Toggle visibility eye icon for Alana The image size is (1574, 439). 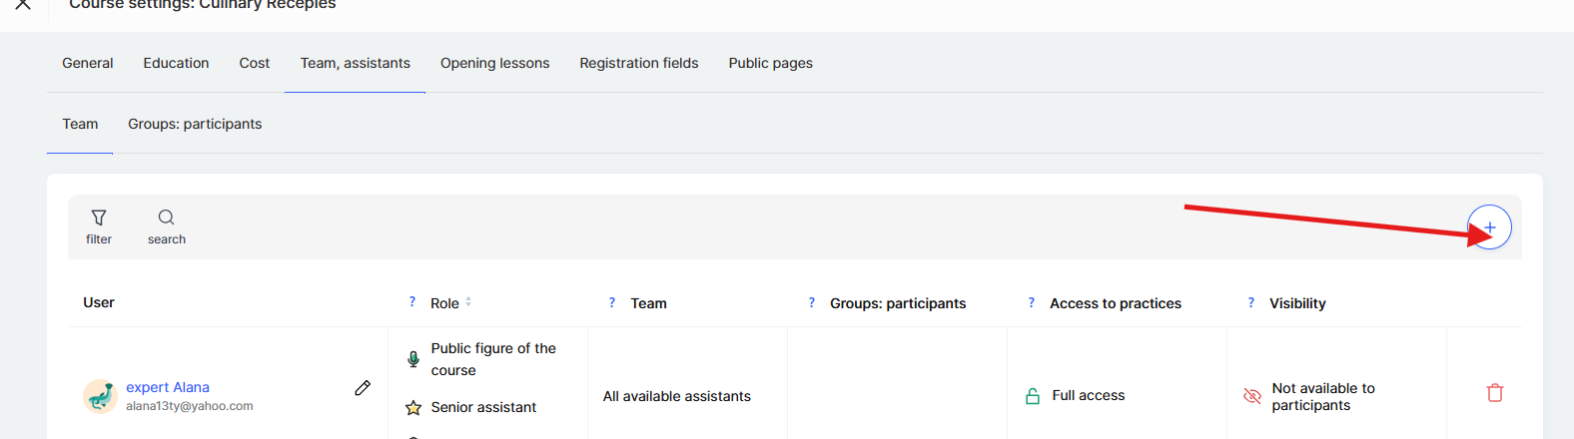coord(1252,396)
